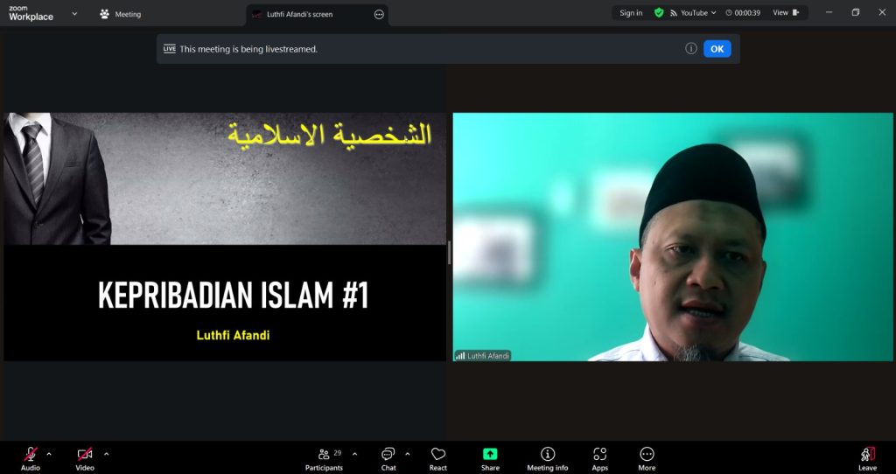
Task: Open the Zoom Workplace dropdown arrow
Action: pyautogui.click(x=73, y=14)
